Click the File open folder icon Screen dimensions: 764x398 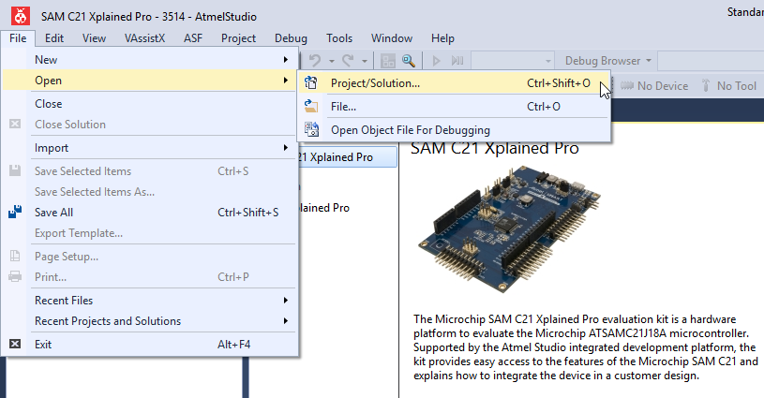(x=311, y=106)
